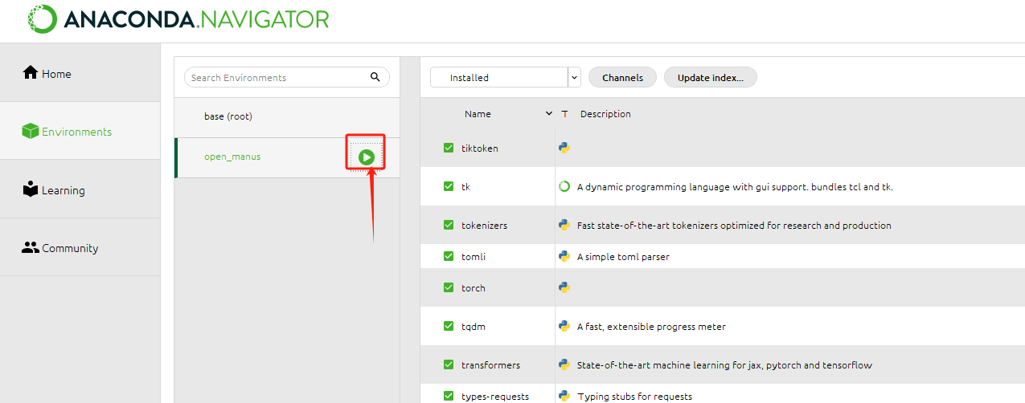The height and width of the screenshot is (403, 1025).
Task: Click the conda circle icon next to tk
Action: tap(564, 186)
